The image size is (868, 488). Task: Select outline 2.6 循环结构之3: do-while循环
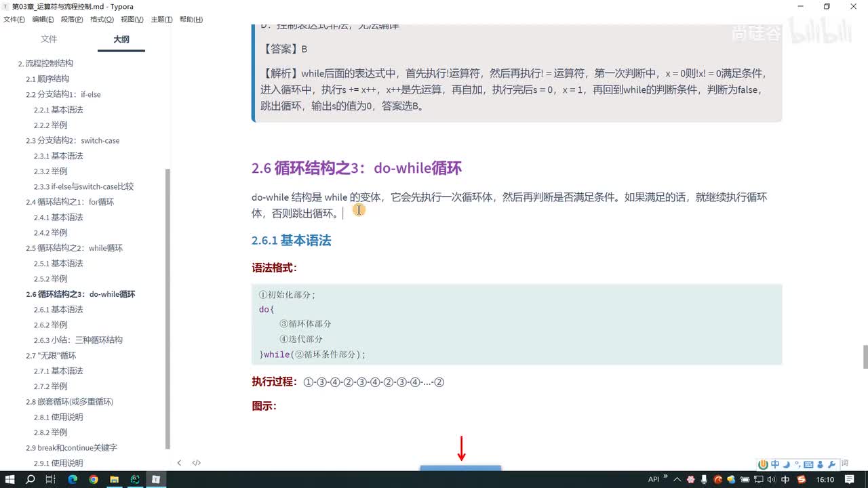tap(81, 294)
